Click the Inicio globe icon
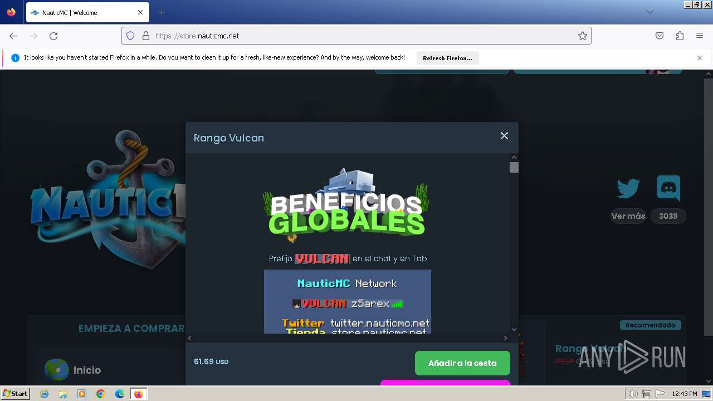 coord(56,370)
